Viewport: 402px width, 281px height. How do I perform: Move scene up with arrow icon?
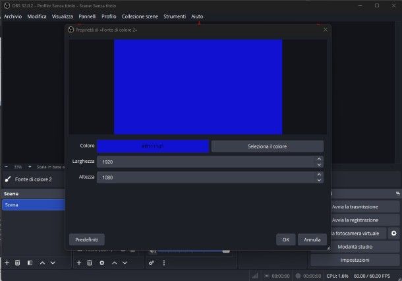click(x=43, y=263)
